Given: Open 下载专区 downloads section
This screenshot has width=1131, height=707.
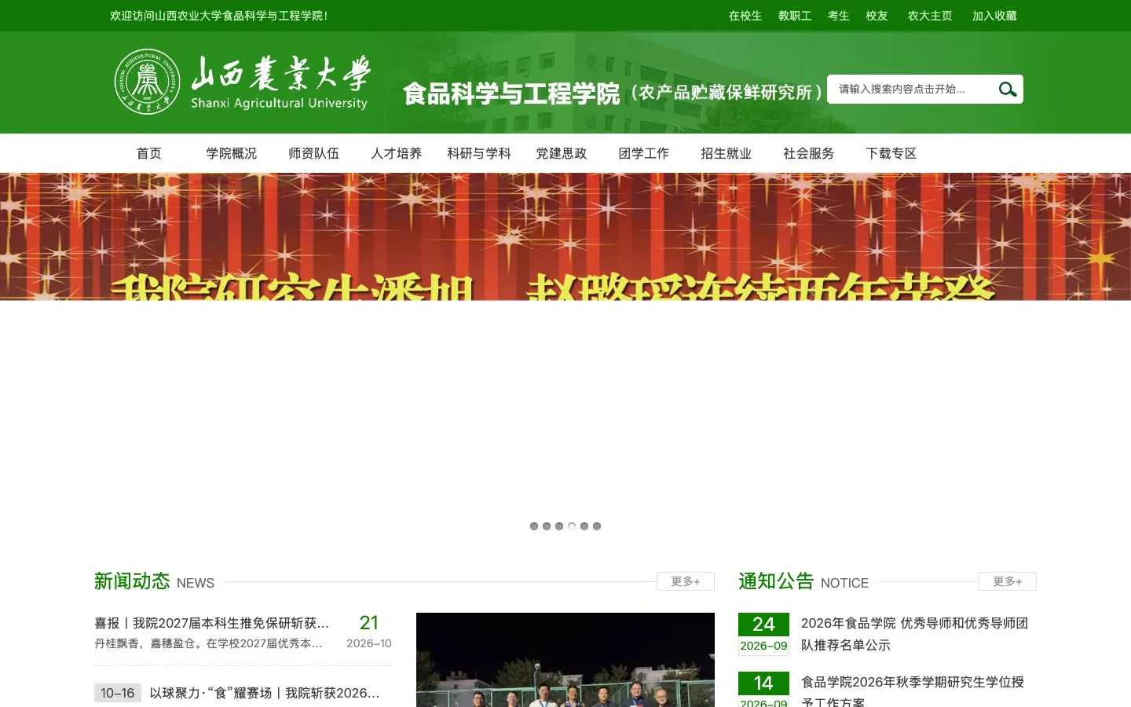Looking at the screenshot, I should (891, 153).
